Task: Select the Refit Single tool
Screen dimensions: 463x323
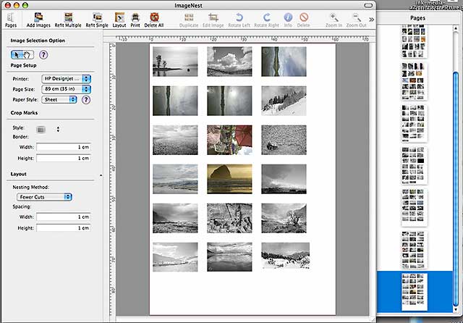Action: pos(97,20)
